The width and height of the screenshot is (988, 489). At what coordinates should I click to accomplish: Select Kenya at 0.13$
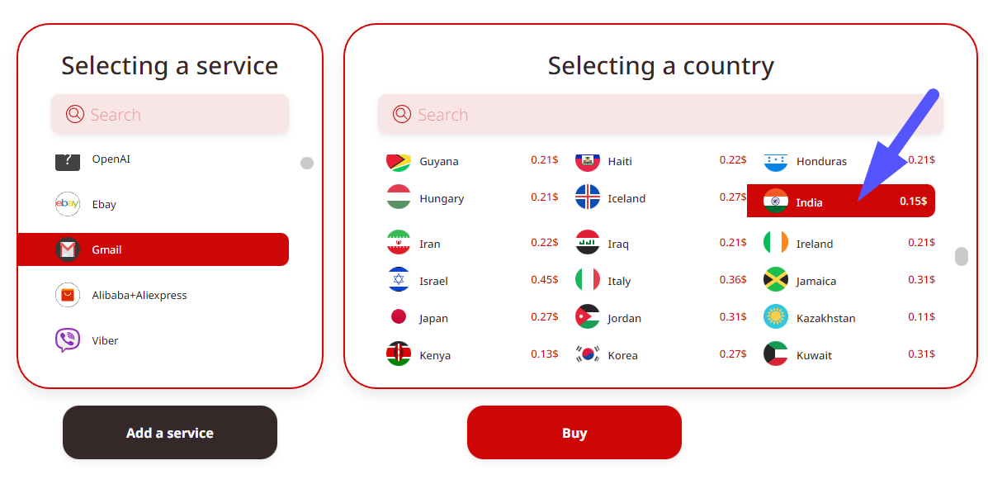pyautogui.click(x=471, y=355)
